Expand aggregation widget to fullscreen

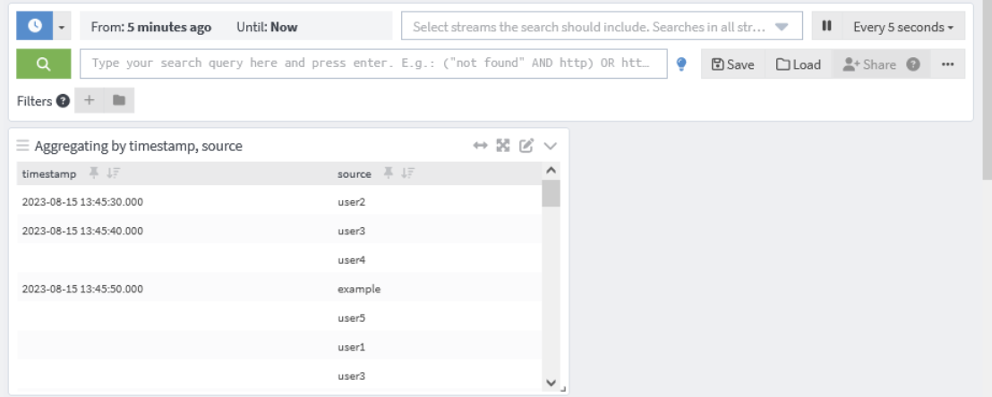point(502,146)
